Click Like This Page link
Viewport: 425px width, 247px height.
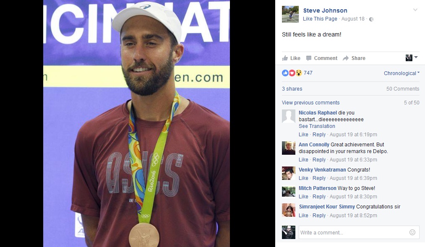tap(320, 19)
